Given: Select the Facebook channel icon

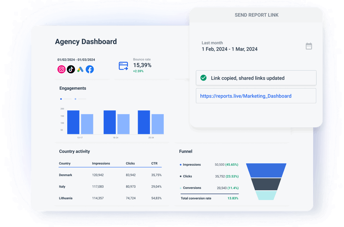Looking at the screenshot, I should tap(89, 69).
